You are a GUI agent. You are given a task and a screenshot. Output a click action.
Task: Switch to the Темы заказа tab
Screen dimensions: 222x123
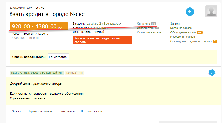tap(66, 111)
